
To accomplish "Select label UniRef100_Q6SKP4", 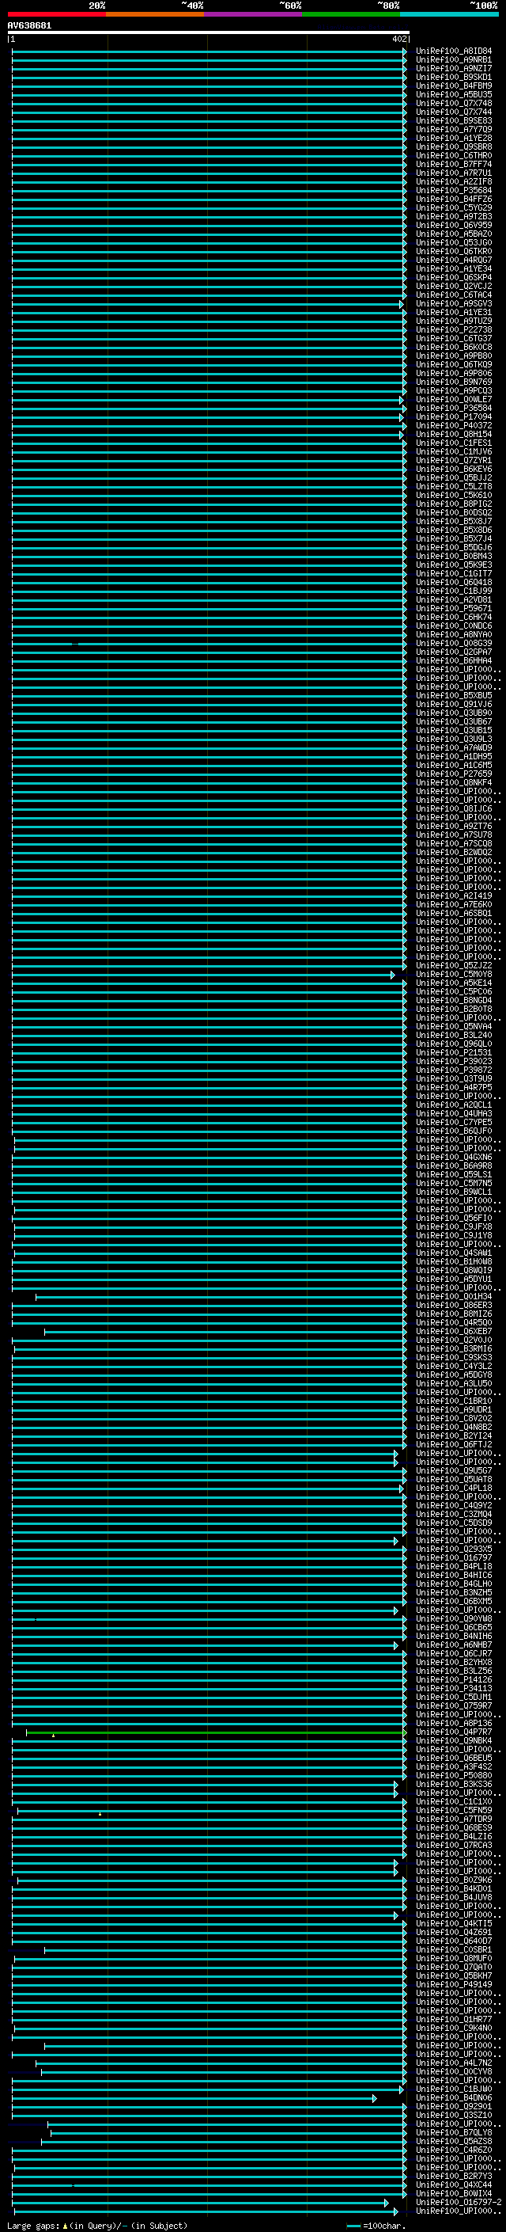I will [x=454, y=278].
